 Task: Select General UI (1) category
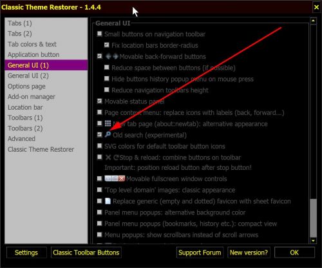(46, 65)
